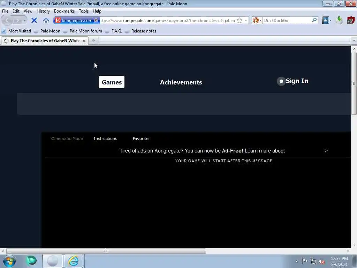Image resolution: width=357 pixels, height=268 pixels.
Task: Open the teal swirl app in taskbar
Action: [31, 261]
